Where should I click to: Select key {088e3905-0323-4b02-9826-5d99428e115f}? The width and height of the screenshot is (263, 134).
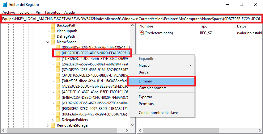click(95, 48)
